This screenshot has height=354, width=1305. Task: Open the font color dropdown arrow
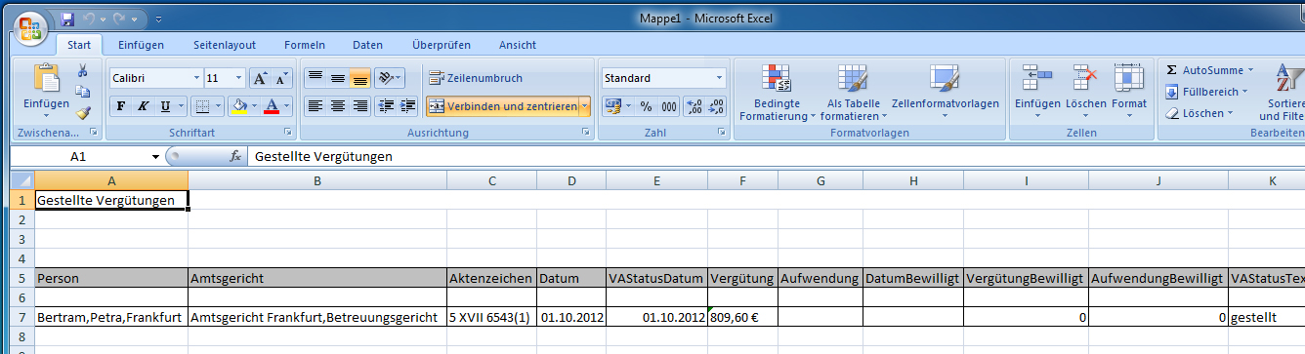[x=286, y=106]
